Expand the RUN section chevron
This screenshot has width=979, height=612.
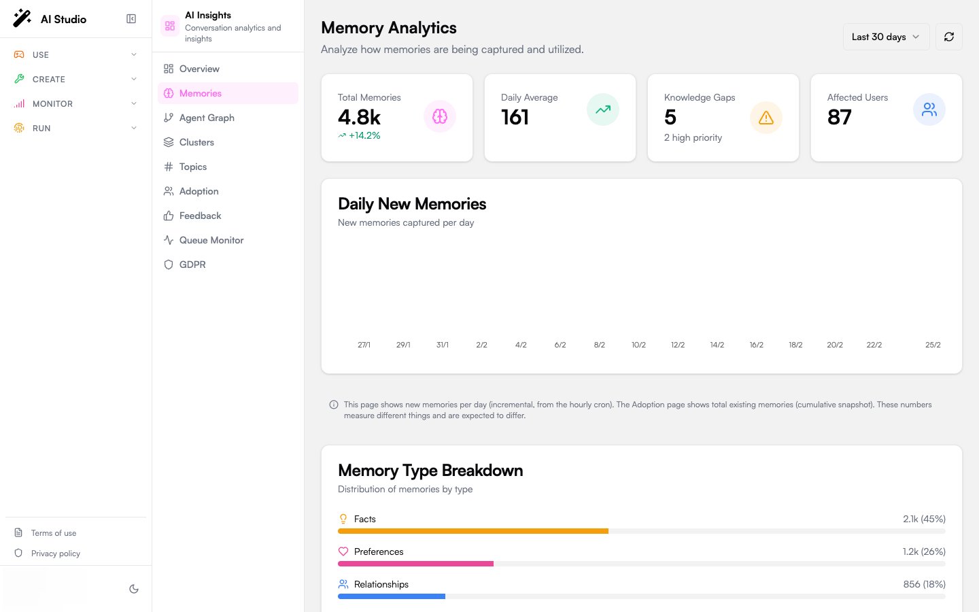(x=134, y=128)
